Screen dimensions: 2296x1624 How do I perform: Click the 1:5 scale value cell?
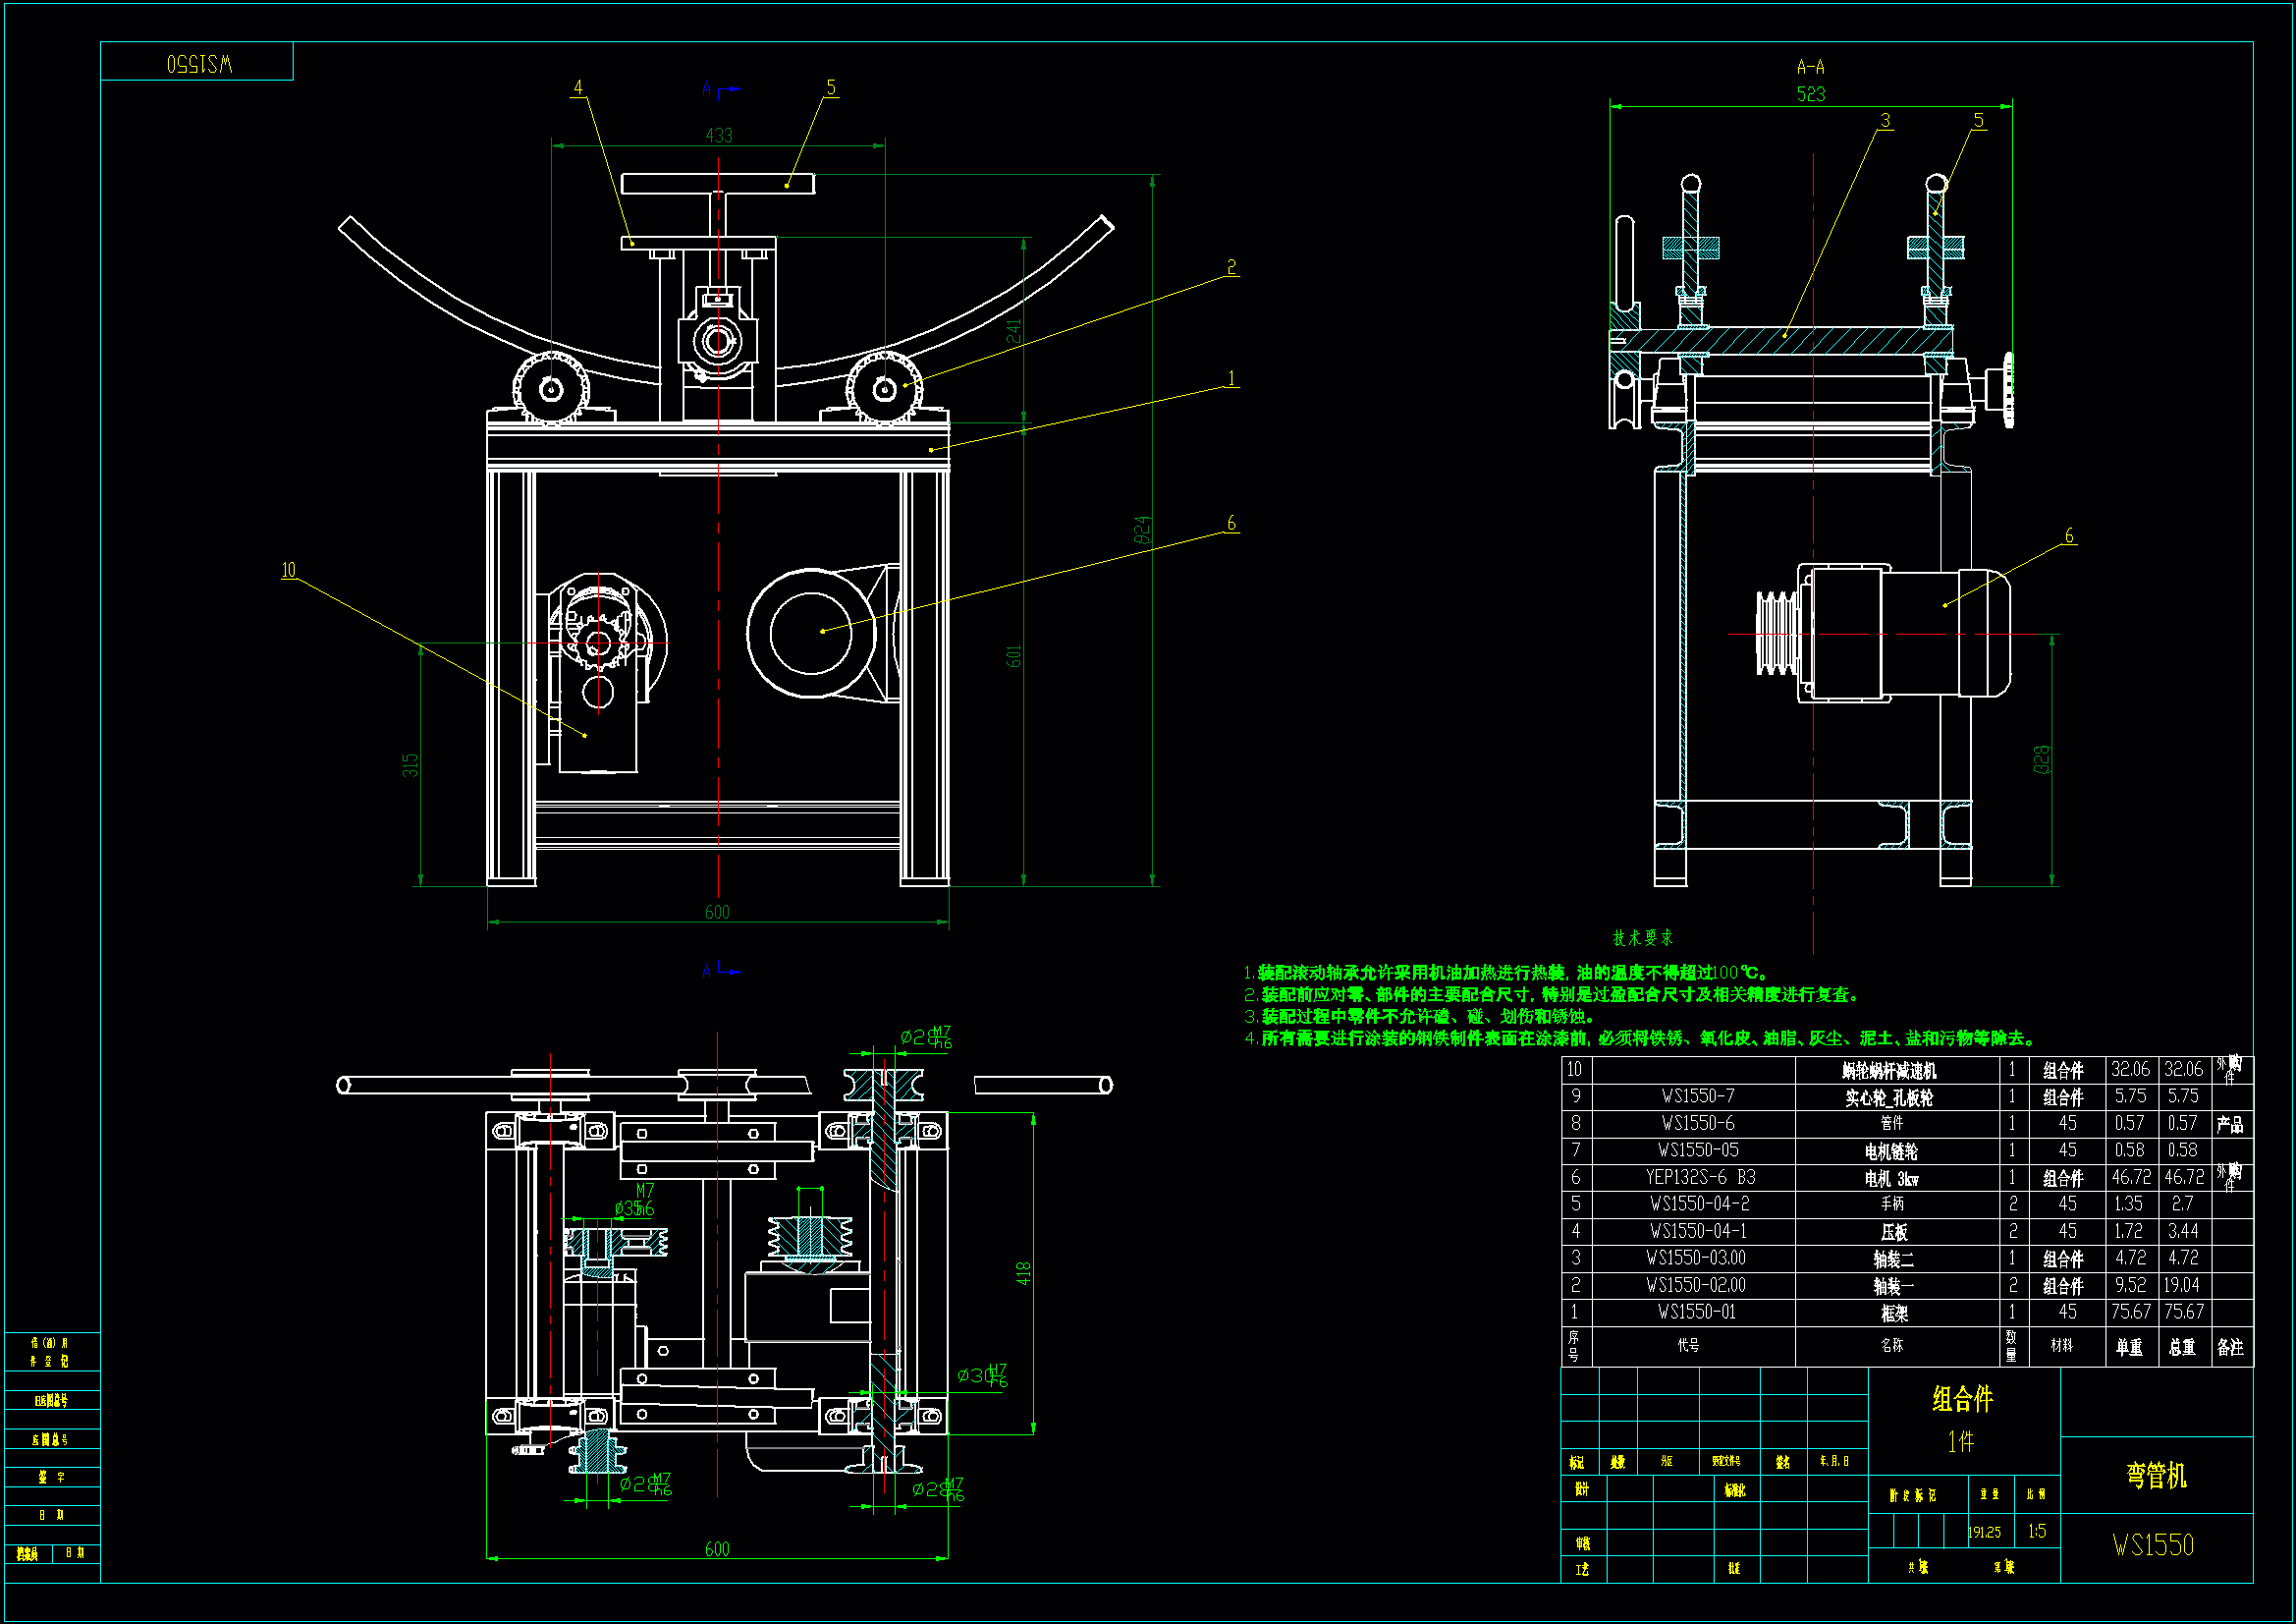pyautogui.click(x=2036, y=1531)
